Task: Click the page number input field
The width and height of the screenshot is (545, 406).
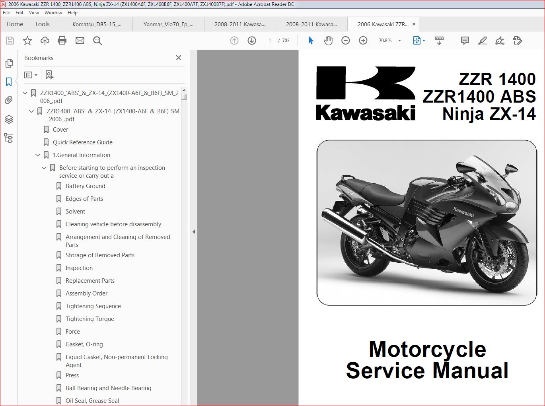Action: [x=270, y=41]
